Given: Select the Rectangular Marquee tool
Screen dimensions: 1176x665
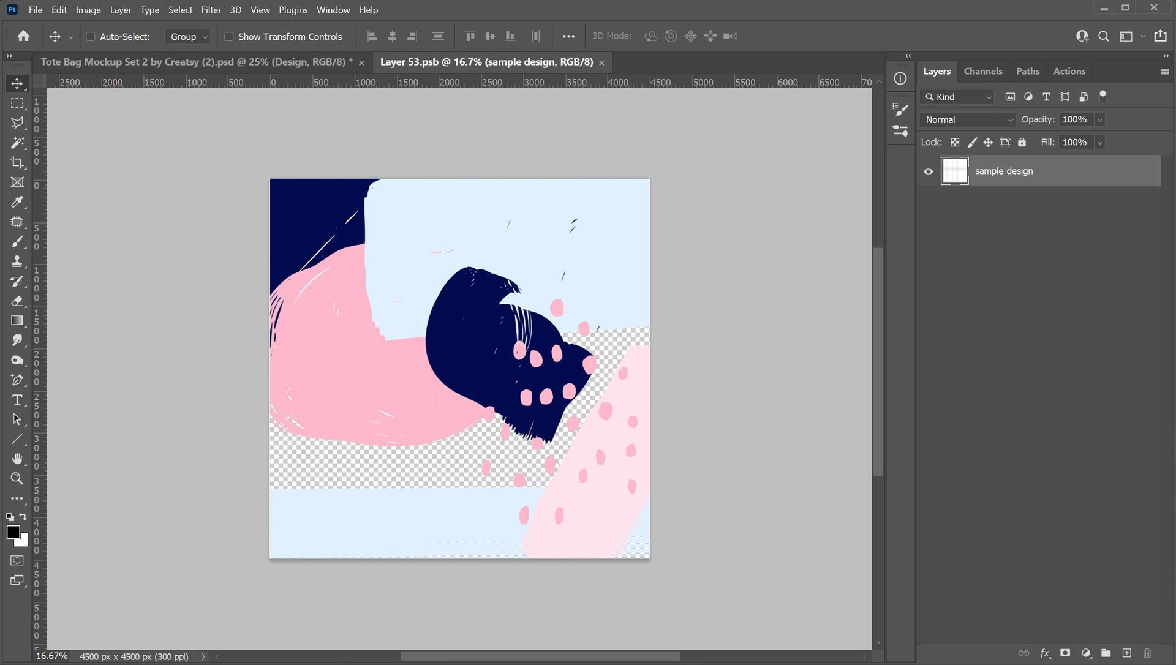Looking at the screenshot, I should [17, 103].
